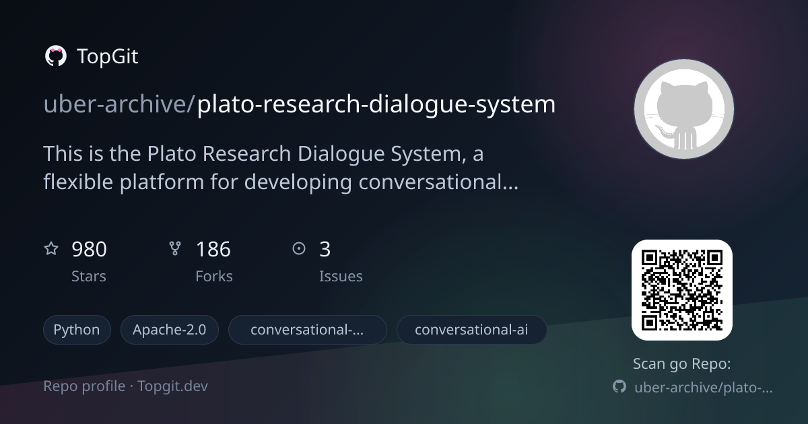Click the star icon beside 980
This screenshot has width=808, height=424.
point(51,249)
